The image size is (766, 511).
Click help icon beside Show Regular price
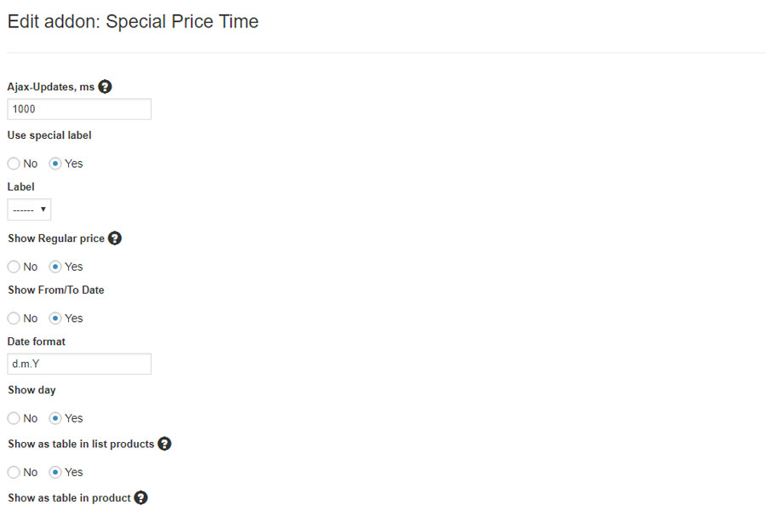coord(115,238)
